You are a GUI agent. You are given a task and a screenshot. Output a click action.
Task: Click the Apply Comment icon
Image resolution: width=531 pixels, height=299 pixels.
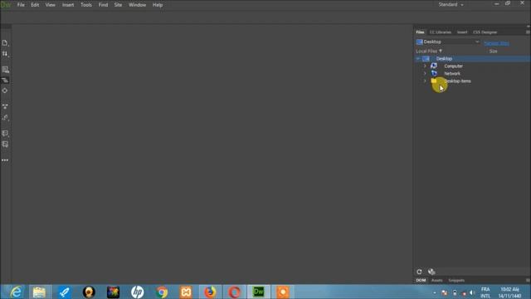point(5,133)
